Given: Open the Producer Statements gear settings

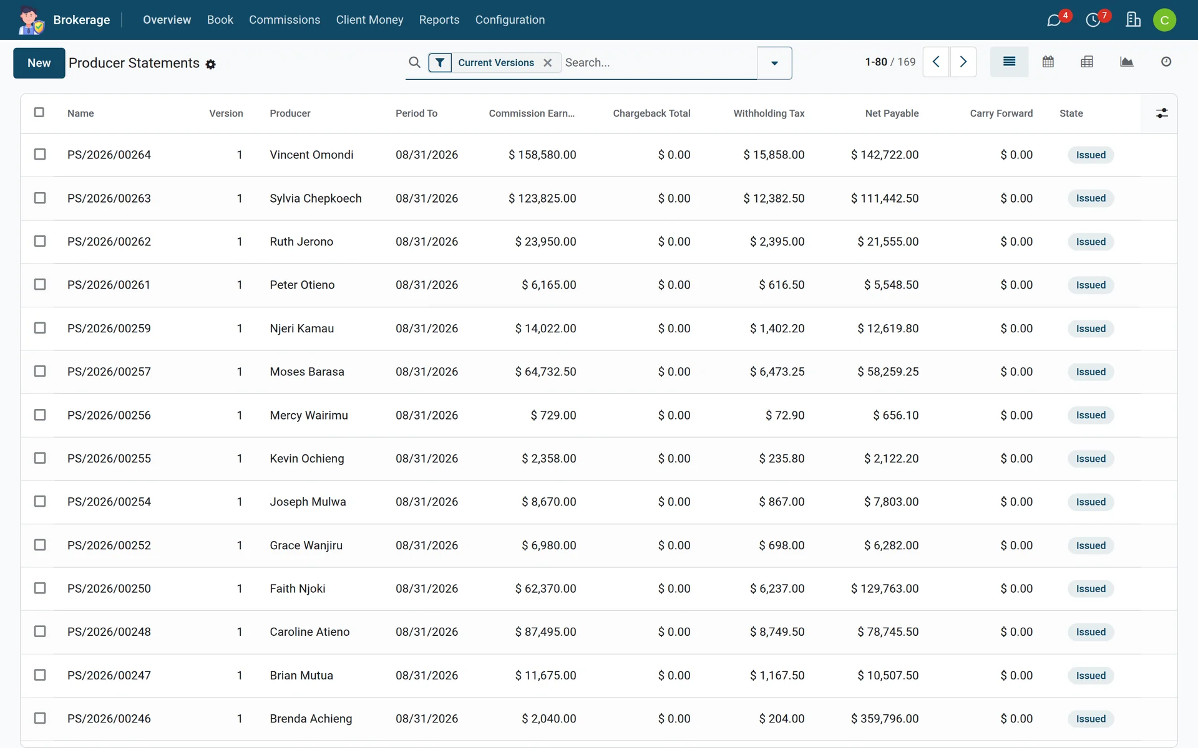Looking at the screenshot, I should tap(211, 64).
